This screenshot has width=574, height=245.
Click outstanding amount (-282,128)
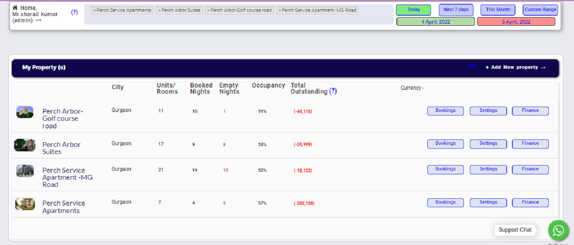pyautogui.click(x=304, y=203)
